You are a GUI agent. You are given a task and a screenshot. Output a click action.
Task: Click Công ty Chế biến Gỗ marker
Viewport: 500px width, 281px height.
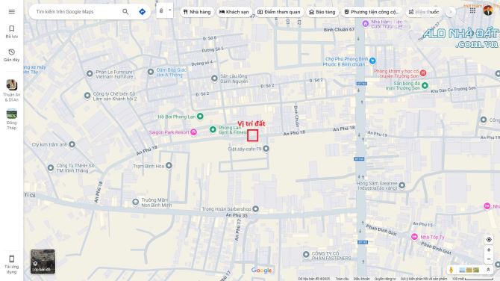[x=87, y=96]
